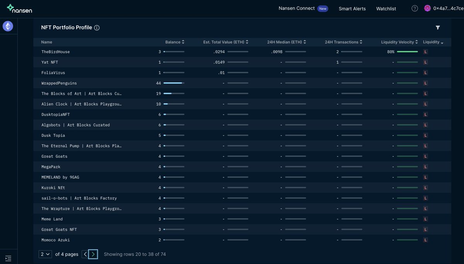Select the DusktopiaNFT row name

56,115
